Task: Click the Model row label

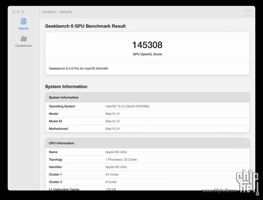Action: tap(53, 114)
